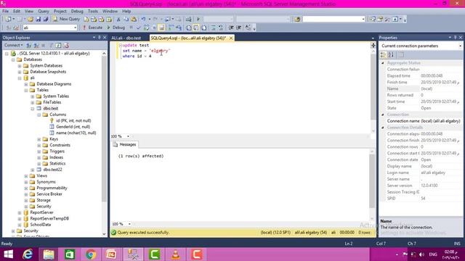The width and height of the screenshot is (465, 261).
Task: Expand the Programmability node
Action: coord(26,188)
